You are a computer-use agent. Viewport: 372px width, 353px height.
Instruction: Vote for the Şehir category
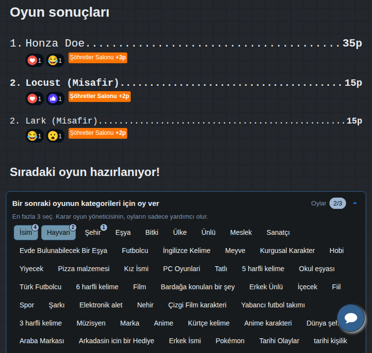[x=93, y=232]
